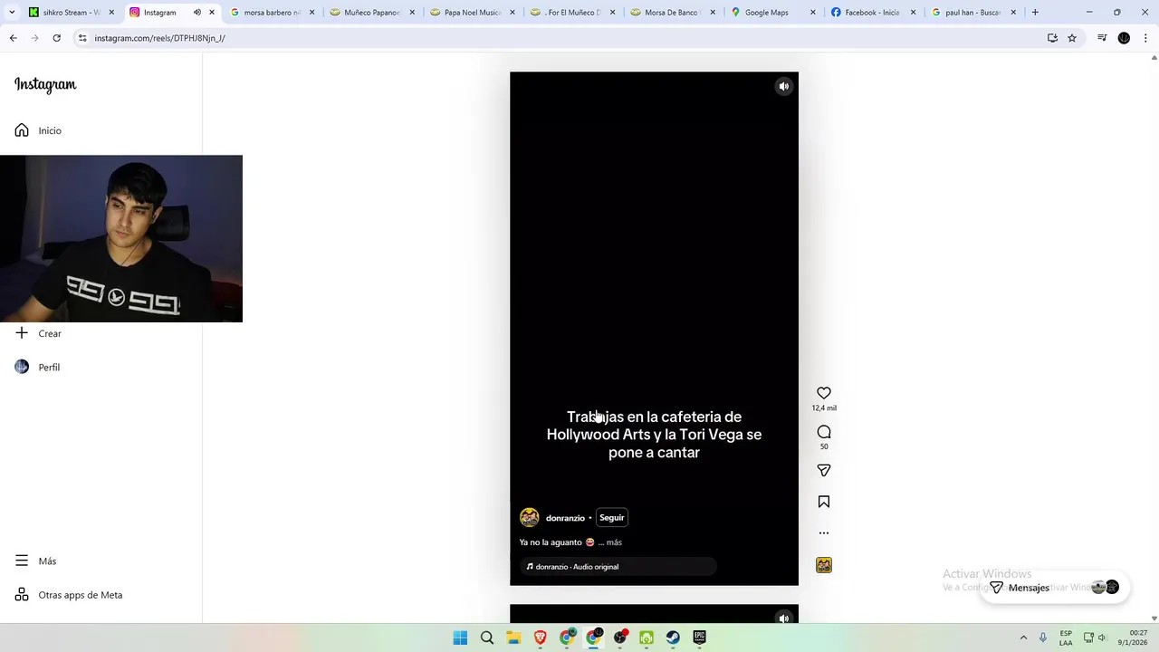
Task: Go back in the browser
Action: [13, 38]
